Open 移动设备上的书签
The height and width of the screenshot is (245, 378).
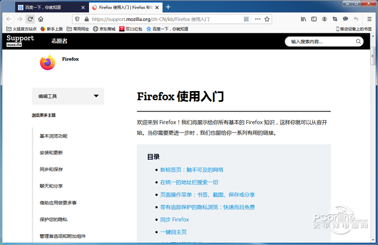[354, 29]
